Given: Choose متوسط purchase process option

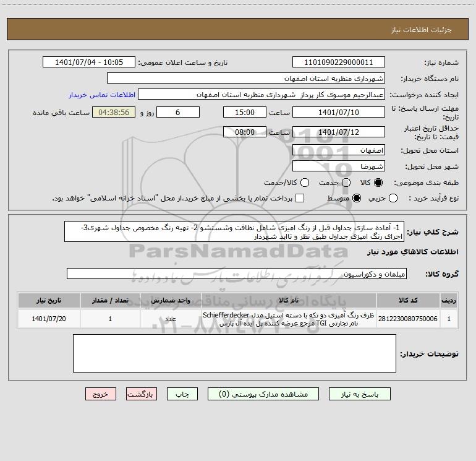Looking at the screenshot, I should 357,198.
